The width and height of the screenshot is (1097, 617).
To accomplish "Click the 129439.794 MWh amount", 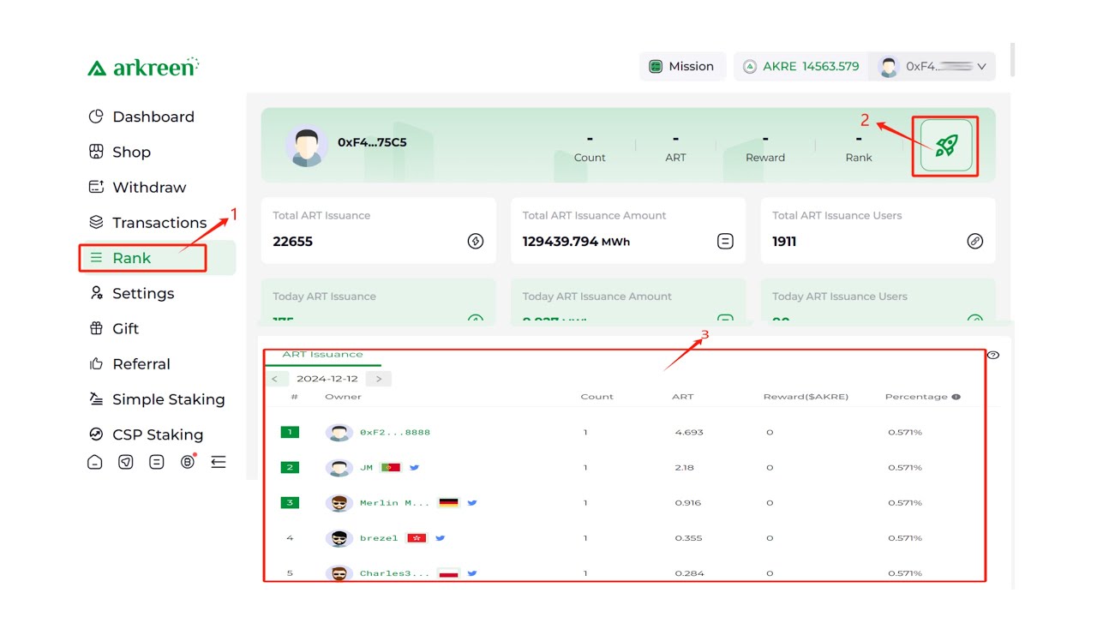I will click(x=576, y=242).
